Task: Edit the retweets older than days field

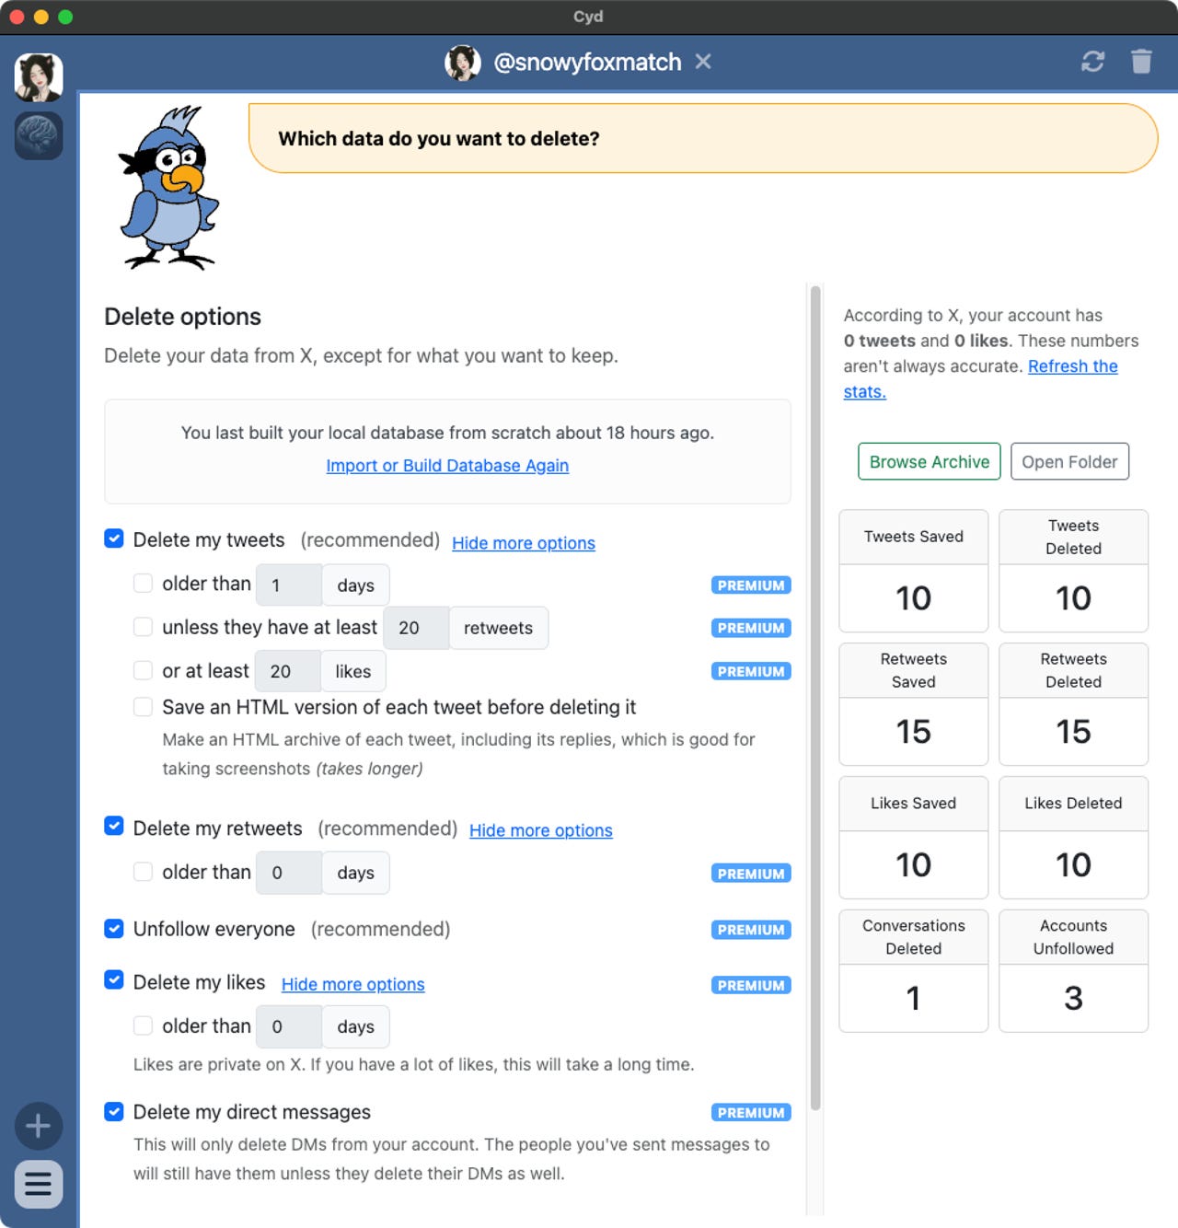Action: click(289, 873)
